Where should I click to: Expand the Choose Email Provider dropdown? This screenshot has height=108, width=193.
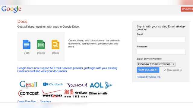coord(156,64)
